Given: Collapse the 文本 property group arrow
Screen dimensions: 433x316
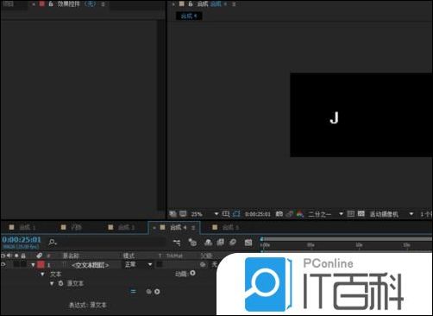Looking at the screenshot, I should click(x=42, y=275).
